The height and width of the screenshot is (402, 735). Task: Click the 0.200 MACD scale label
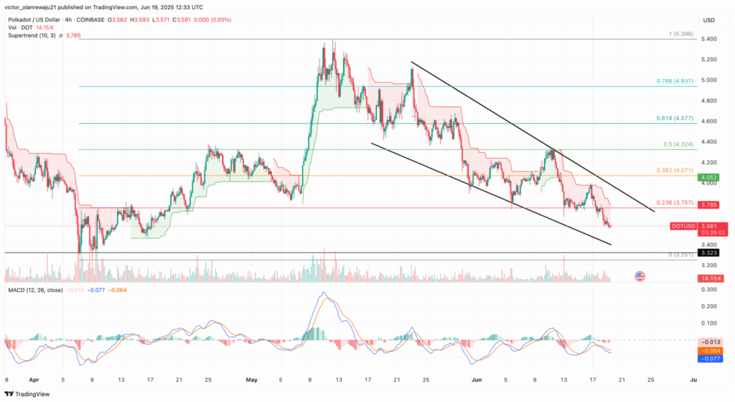pos(708,307)
